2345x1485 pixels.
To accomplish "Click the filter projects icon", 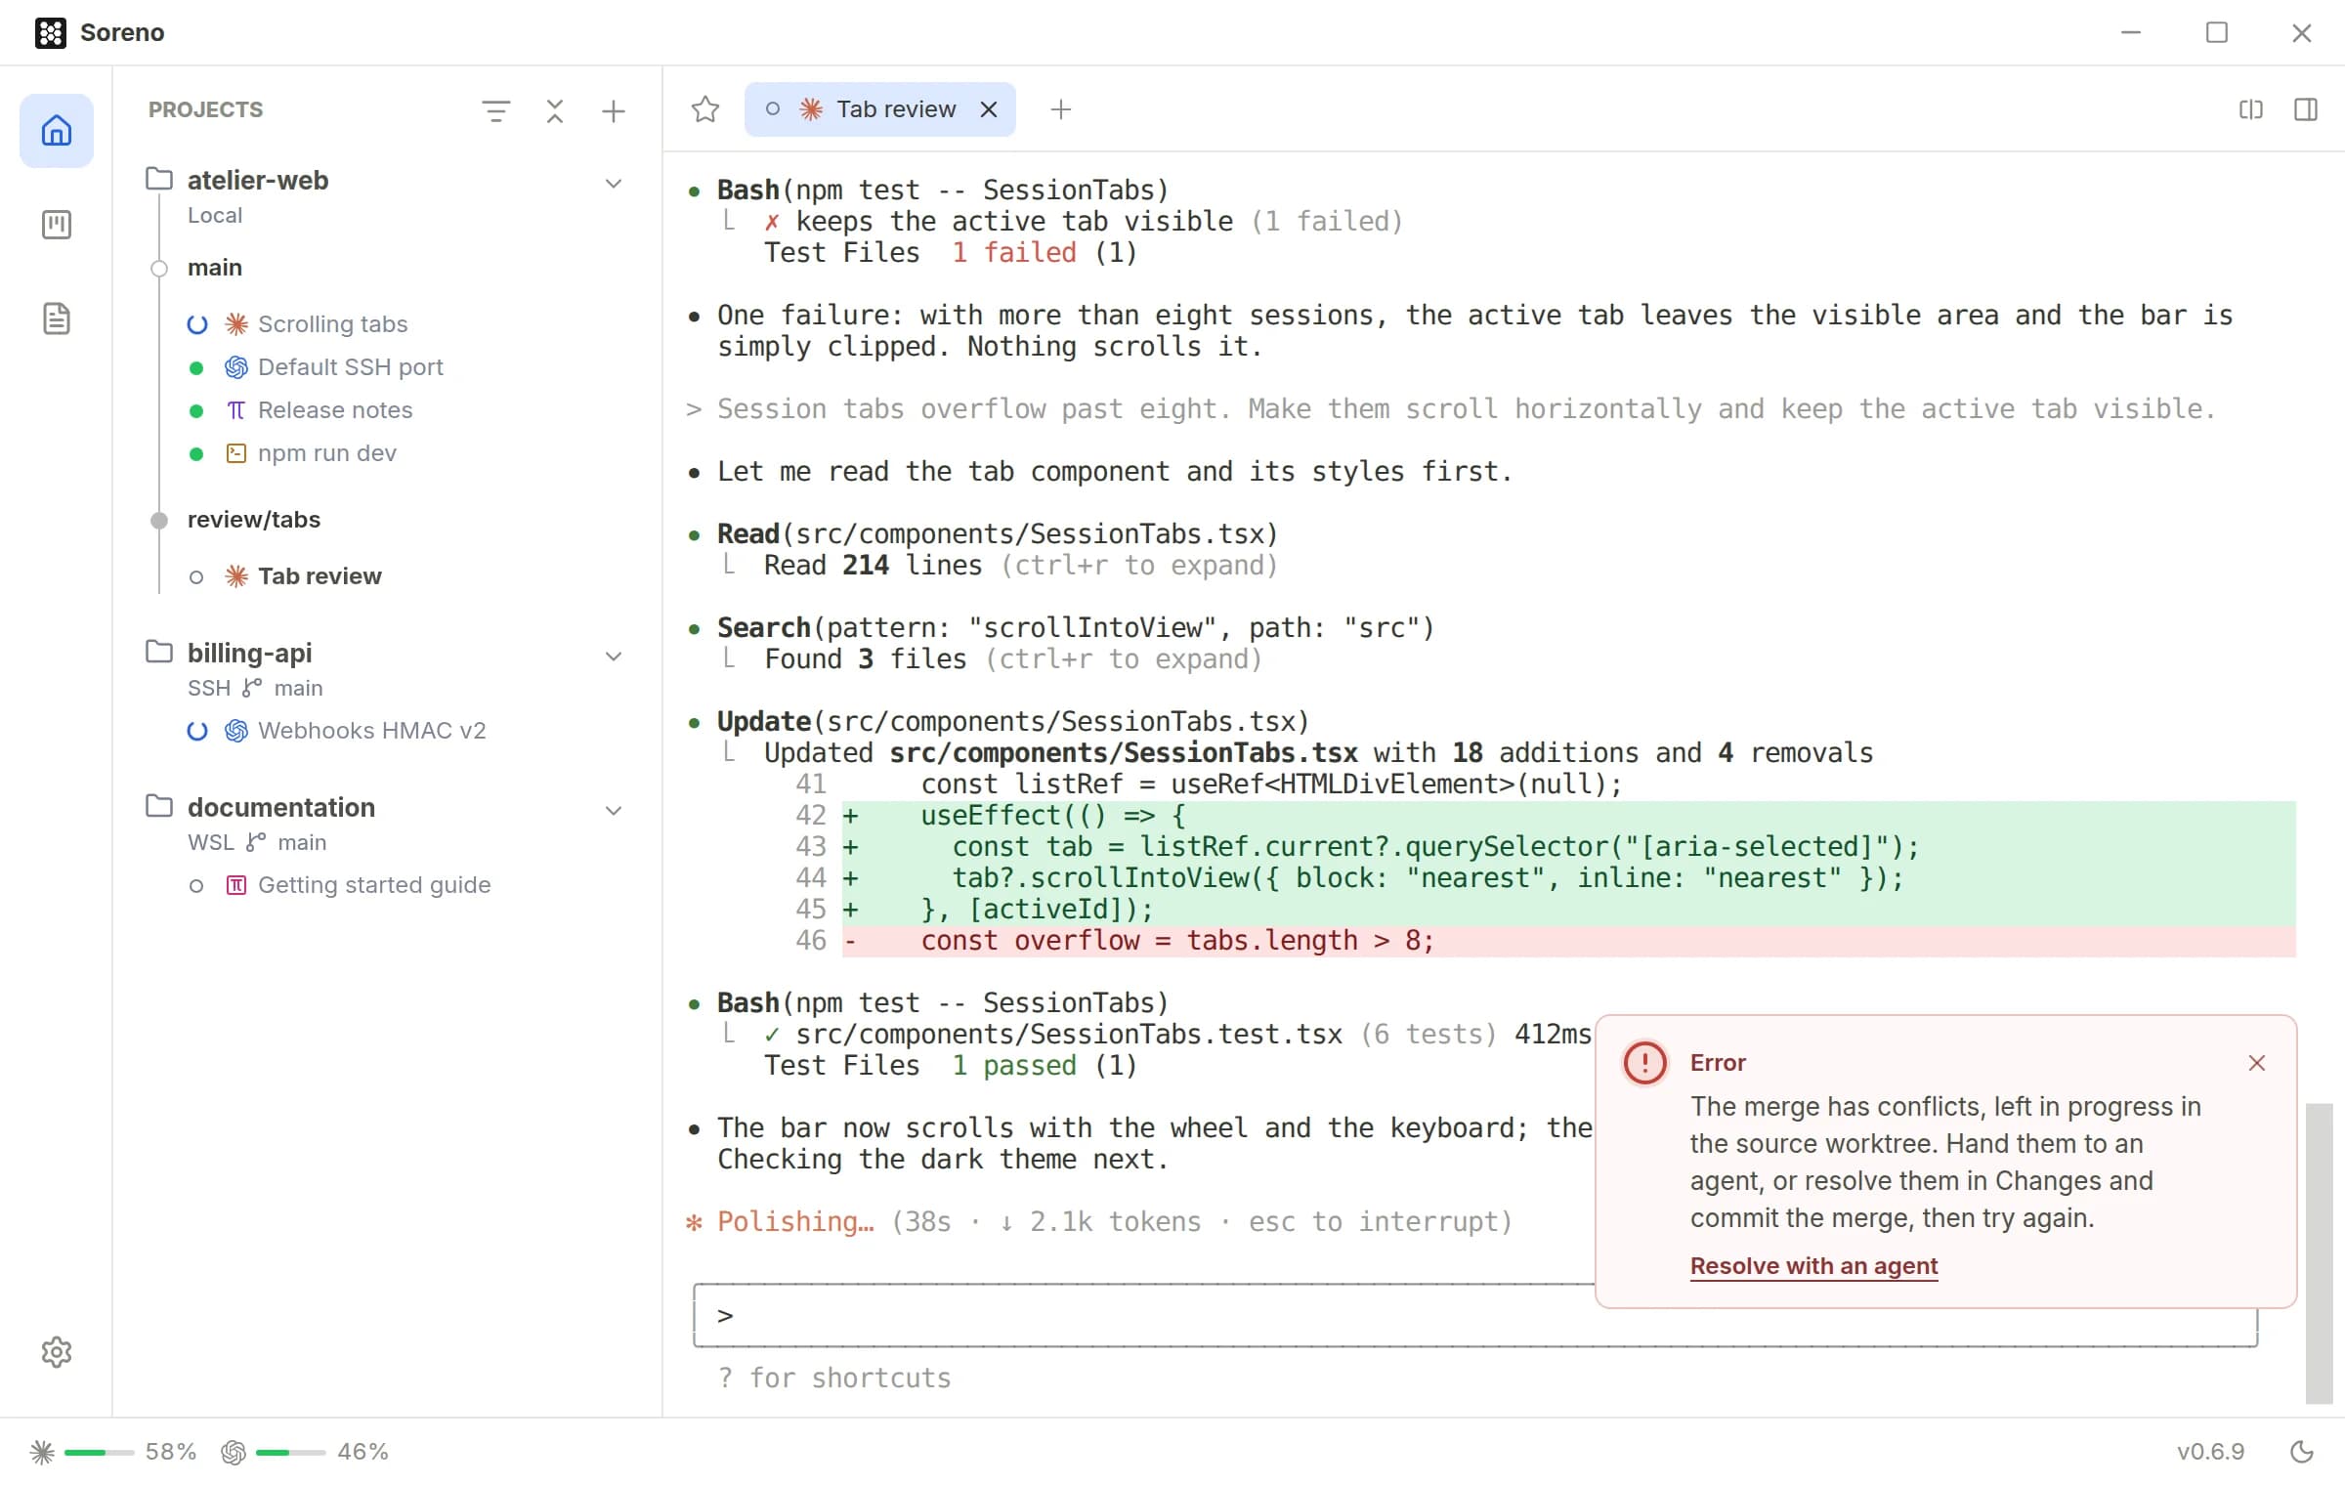I will pos(495,110).
